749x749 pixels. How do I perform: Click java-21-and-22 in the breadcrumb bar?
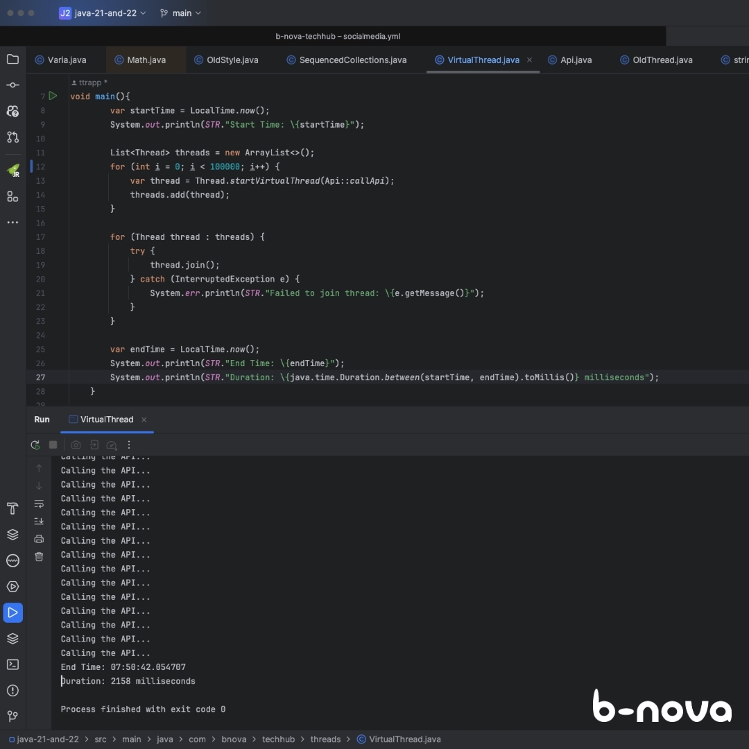44,739
